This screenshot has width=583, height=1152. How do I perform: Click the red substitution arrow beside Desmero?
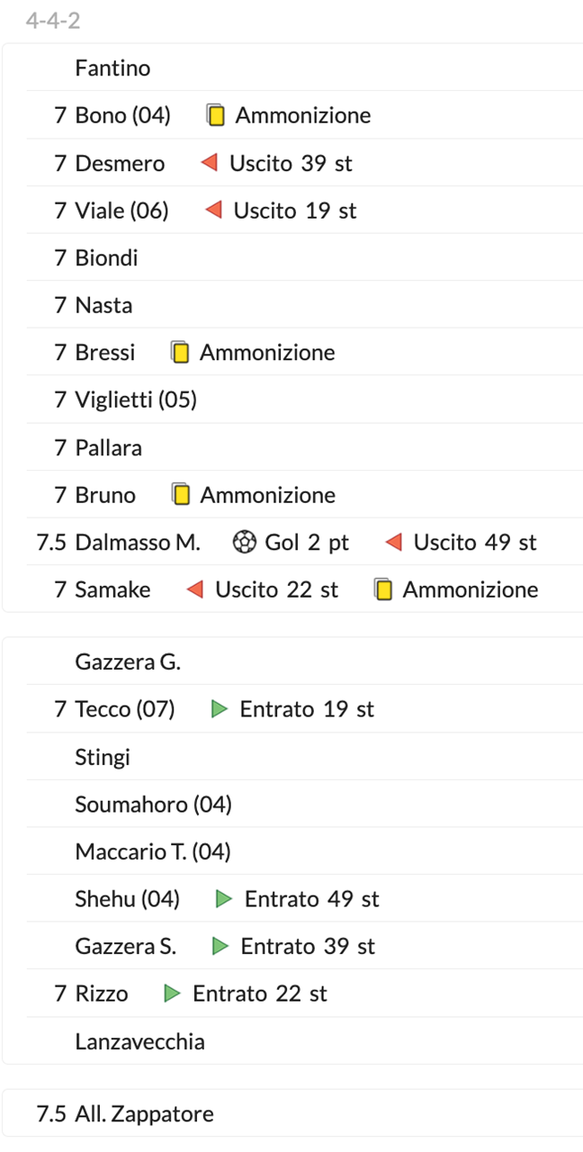tap(210, 163)
